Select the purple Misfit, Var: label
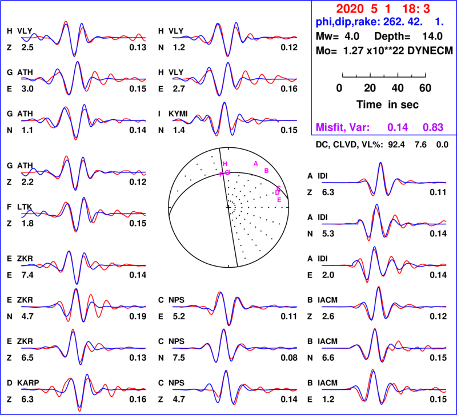The width and height of the screenshot is (457, 415). (343, 127)
